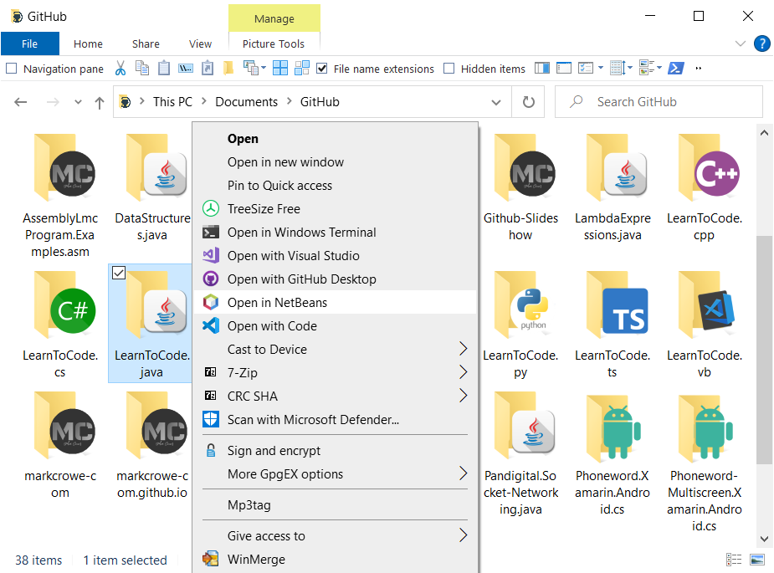Click This PC in breadcrumb path

[172, 102]
